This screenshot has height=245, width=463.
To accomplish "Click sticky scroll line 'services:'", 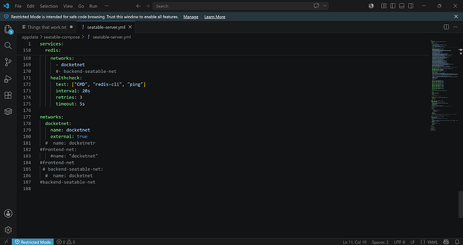I will coord(52,44).
